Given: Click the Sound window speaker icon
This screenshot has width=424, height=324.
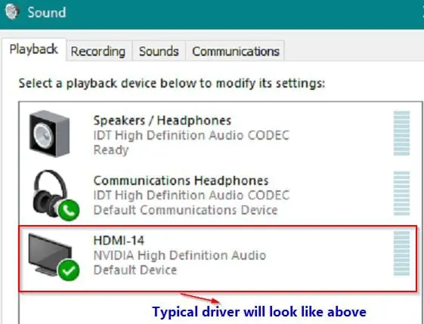Looking at the screenshot, I should click(x=12, y=11).
